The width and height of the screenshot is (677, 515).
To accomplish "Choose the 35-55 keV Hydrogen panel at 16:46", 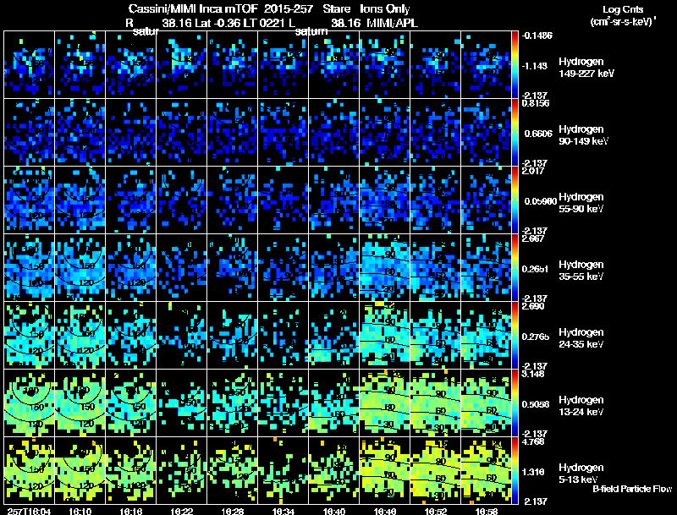I will click(385, 268).
